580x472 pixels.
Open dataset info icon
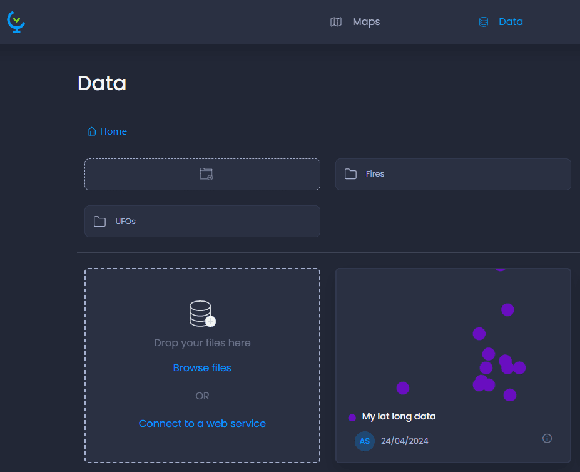pyautogui.click(x=547, y=439)
